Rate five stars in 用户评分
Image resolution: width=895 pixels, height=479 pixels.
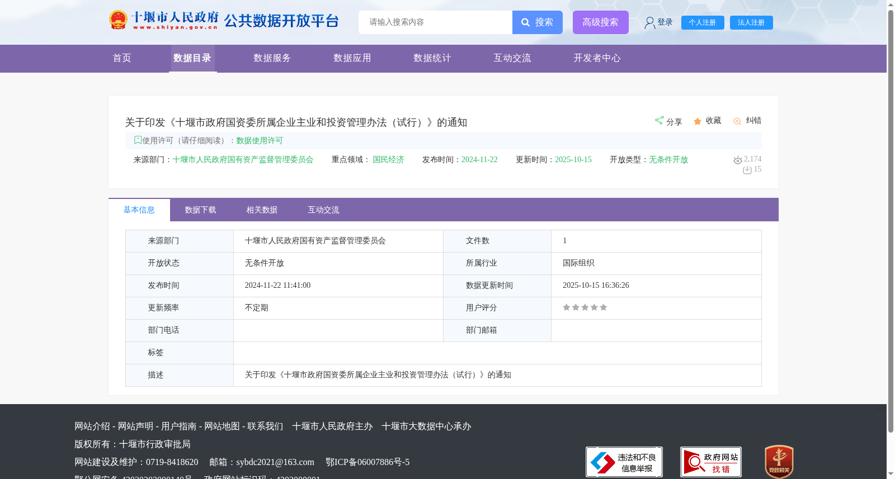tap(604, 307)
